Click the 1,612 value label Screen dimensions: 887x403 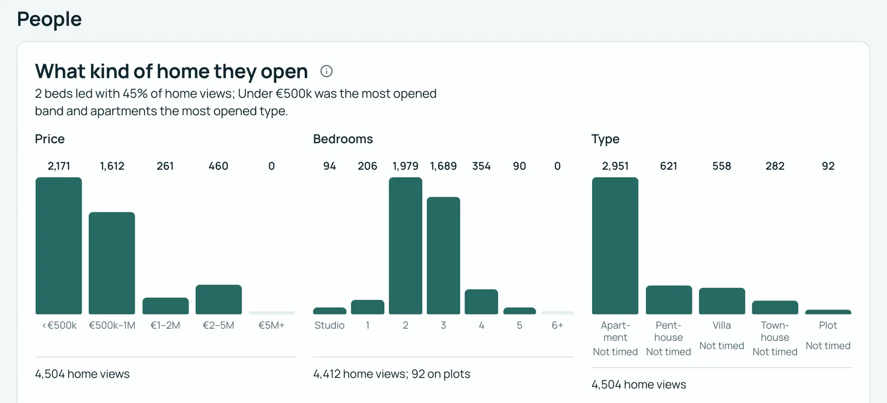click(x=112, y=166)
